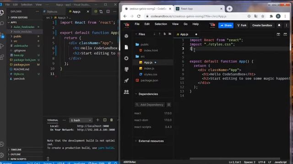The height and width of the screenshot is (164, 293).
Task: Bookmark this page with star icon
Action: (x=263, y=16)
